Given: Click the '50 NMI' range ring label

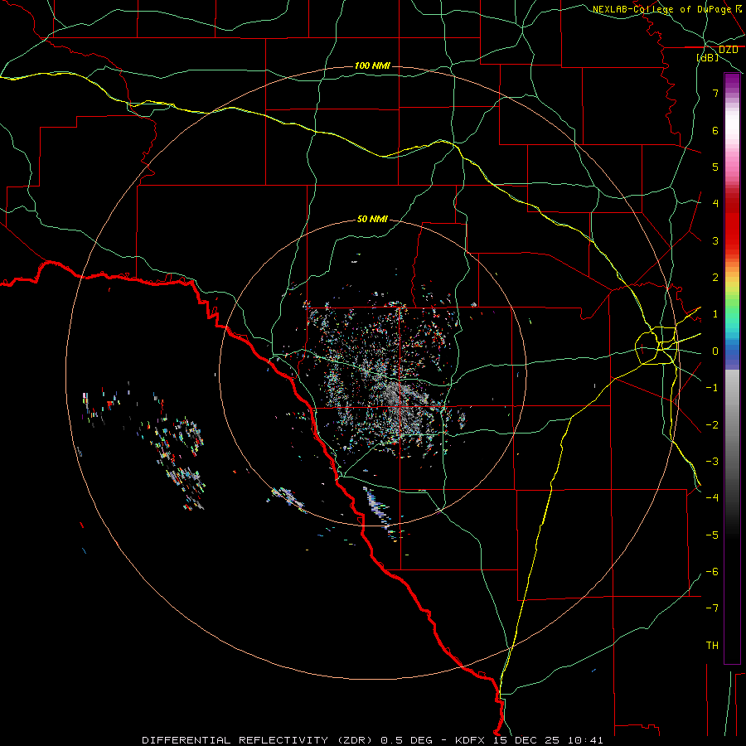Looking at the screenshot, I should (372, 219).
